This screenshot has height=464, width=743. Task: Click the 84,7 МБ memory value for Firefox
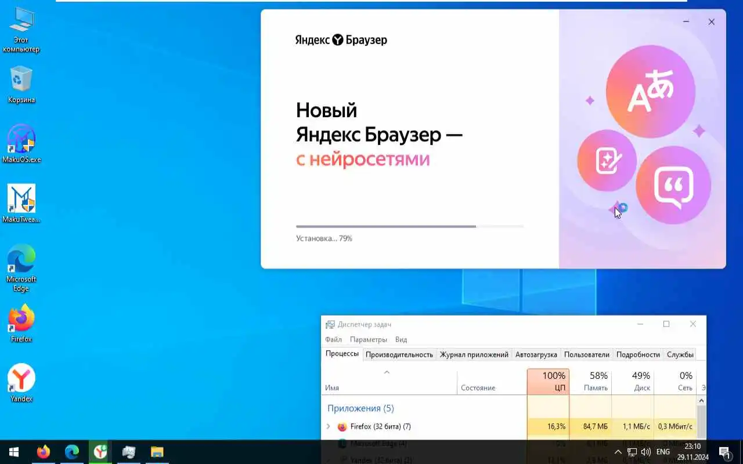tap(596, 427)
